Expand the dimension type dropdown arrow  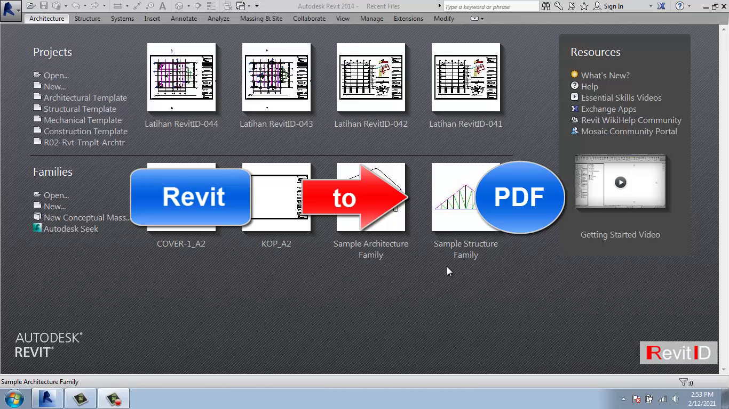coord(127,6)
